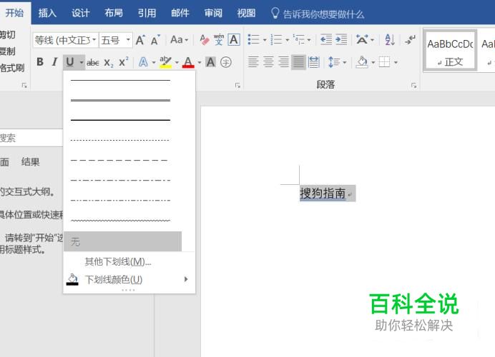Toggle underline U button
495x357 pixels.
tap(70, 62)
